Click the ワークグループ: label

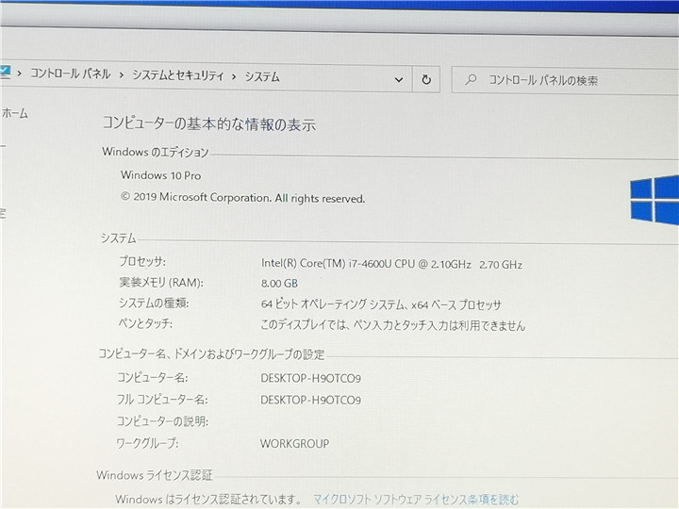click(147, 443)
